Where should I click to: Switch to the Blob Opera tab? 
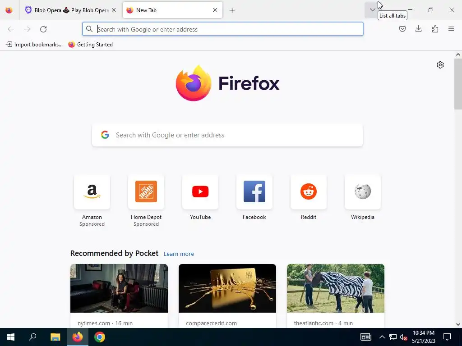(x=71, y=10)
